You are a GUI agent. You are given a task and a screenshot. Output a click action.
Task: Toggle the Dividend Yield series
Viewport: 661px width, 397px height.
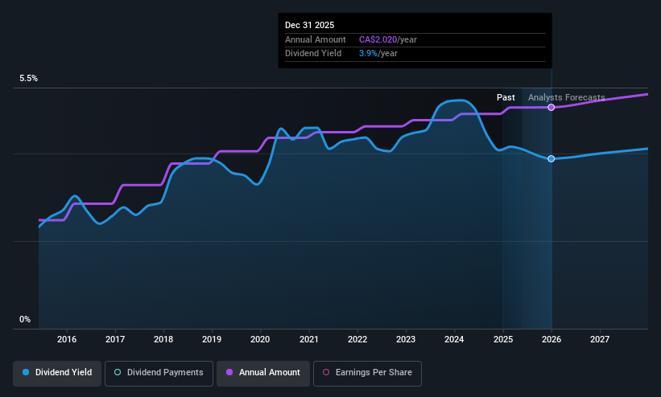coord(57,373)
